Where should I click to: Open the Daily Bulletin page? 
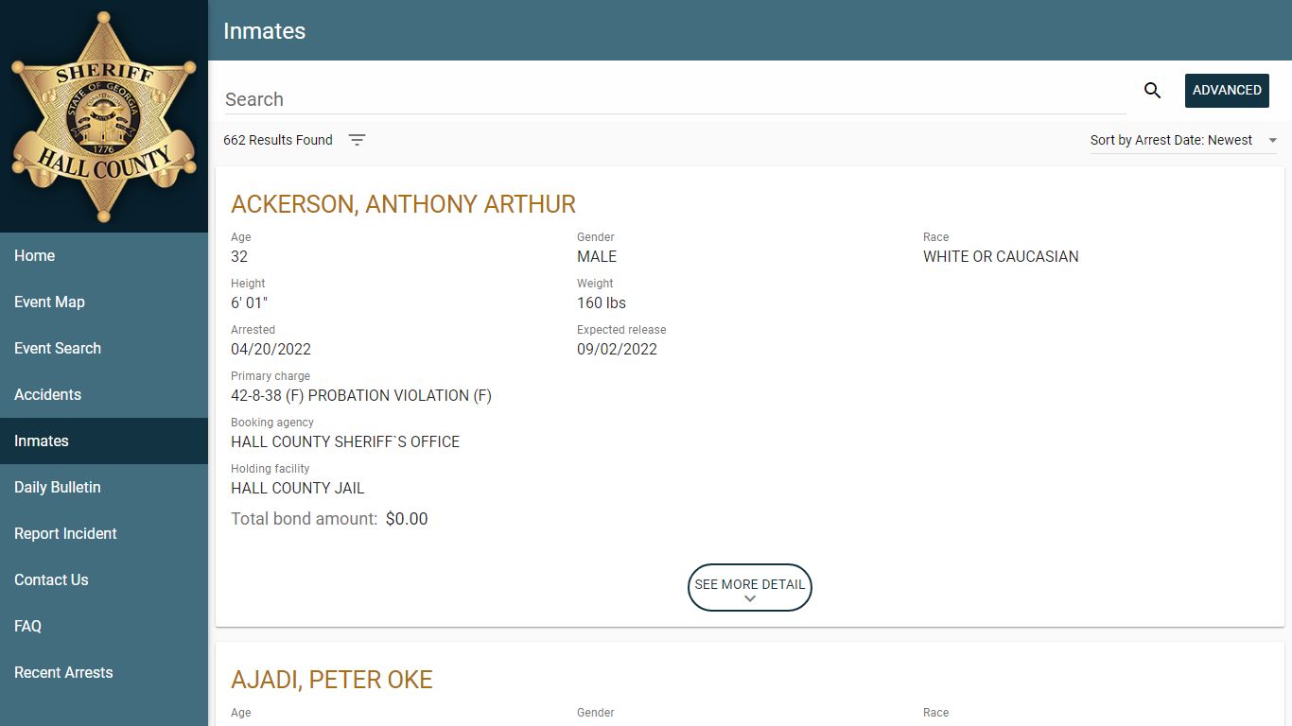(104, 487)
